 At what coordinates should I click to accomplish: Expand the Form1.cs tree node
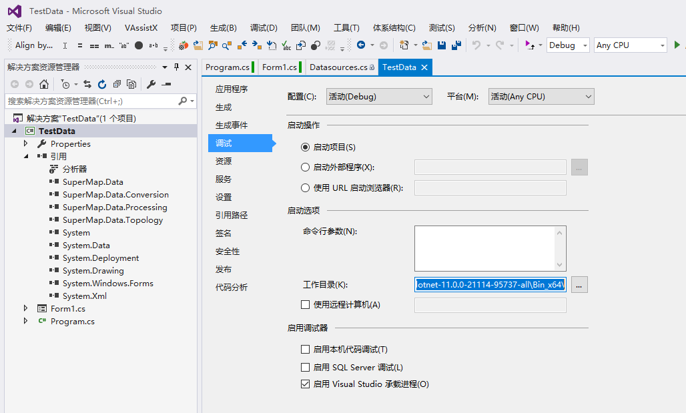25,308
